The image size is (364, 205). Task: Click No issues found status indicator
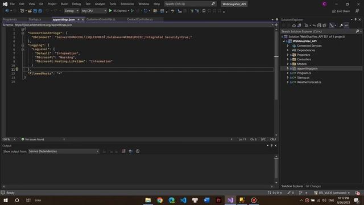point(33,139)
